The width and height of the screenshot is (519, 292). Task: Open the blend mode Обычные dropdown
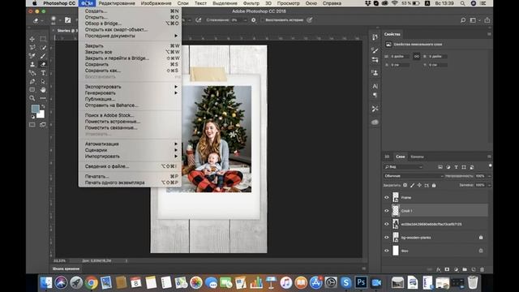(x=414, y=176)
